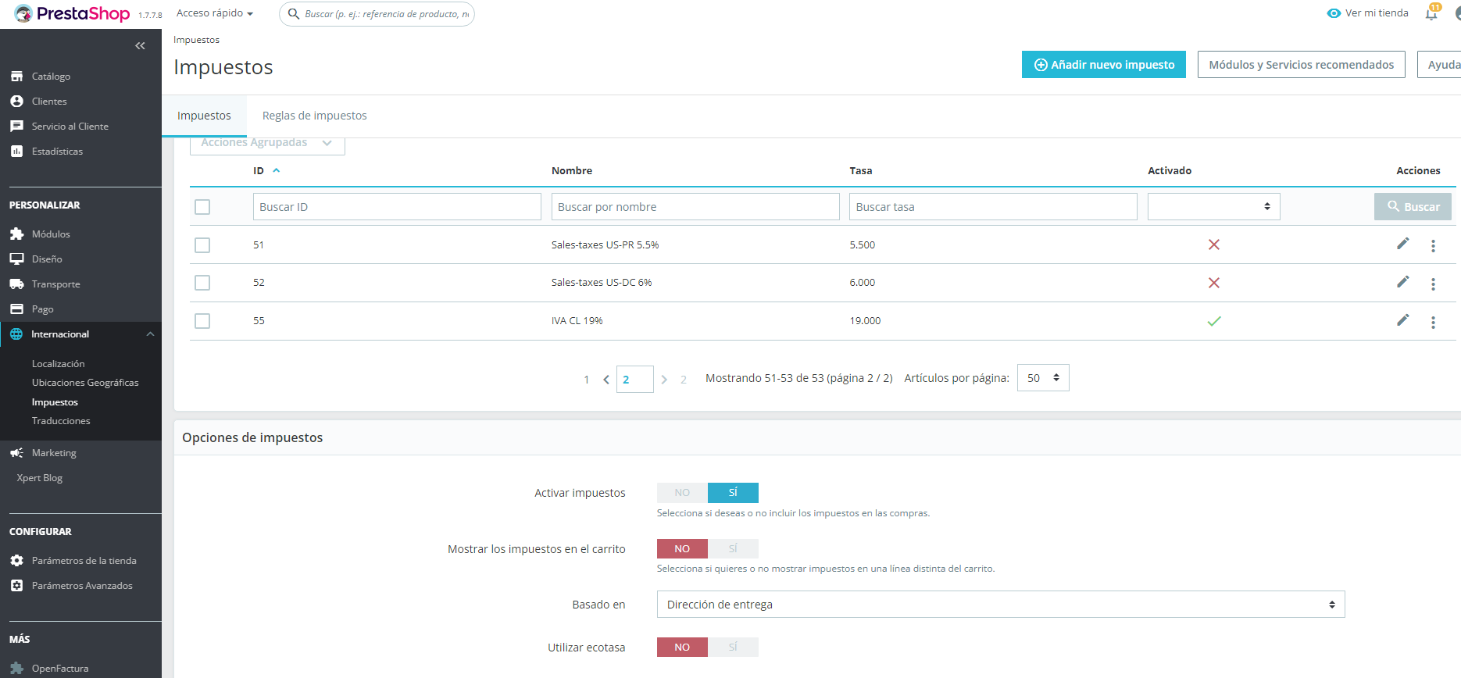
Task: Select checkbox for tax ID 55
Action: 202,321
